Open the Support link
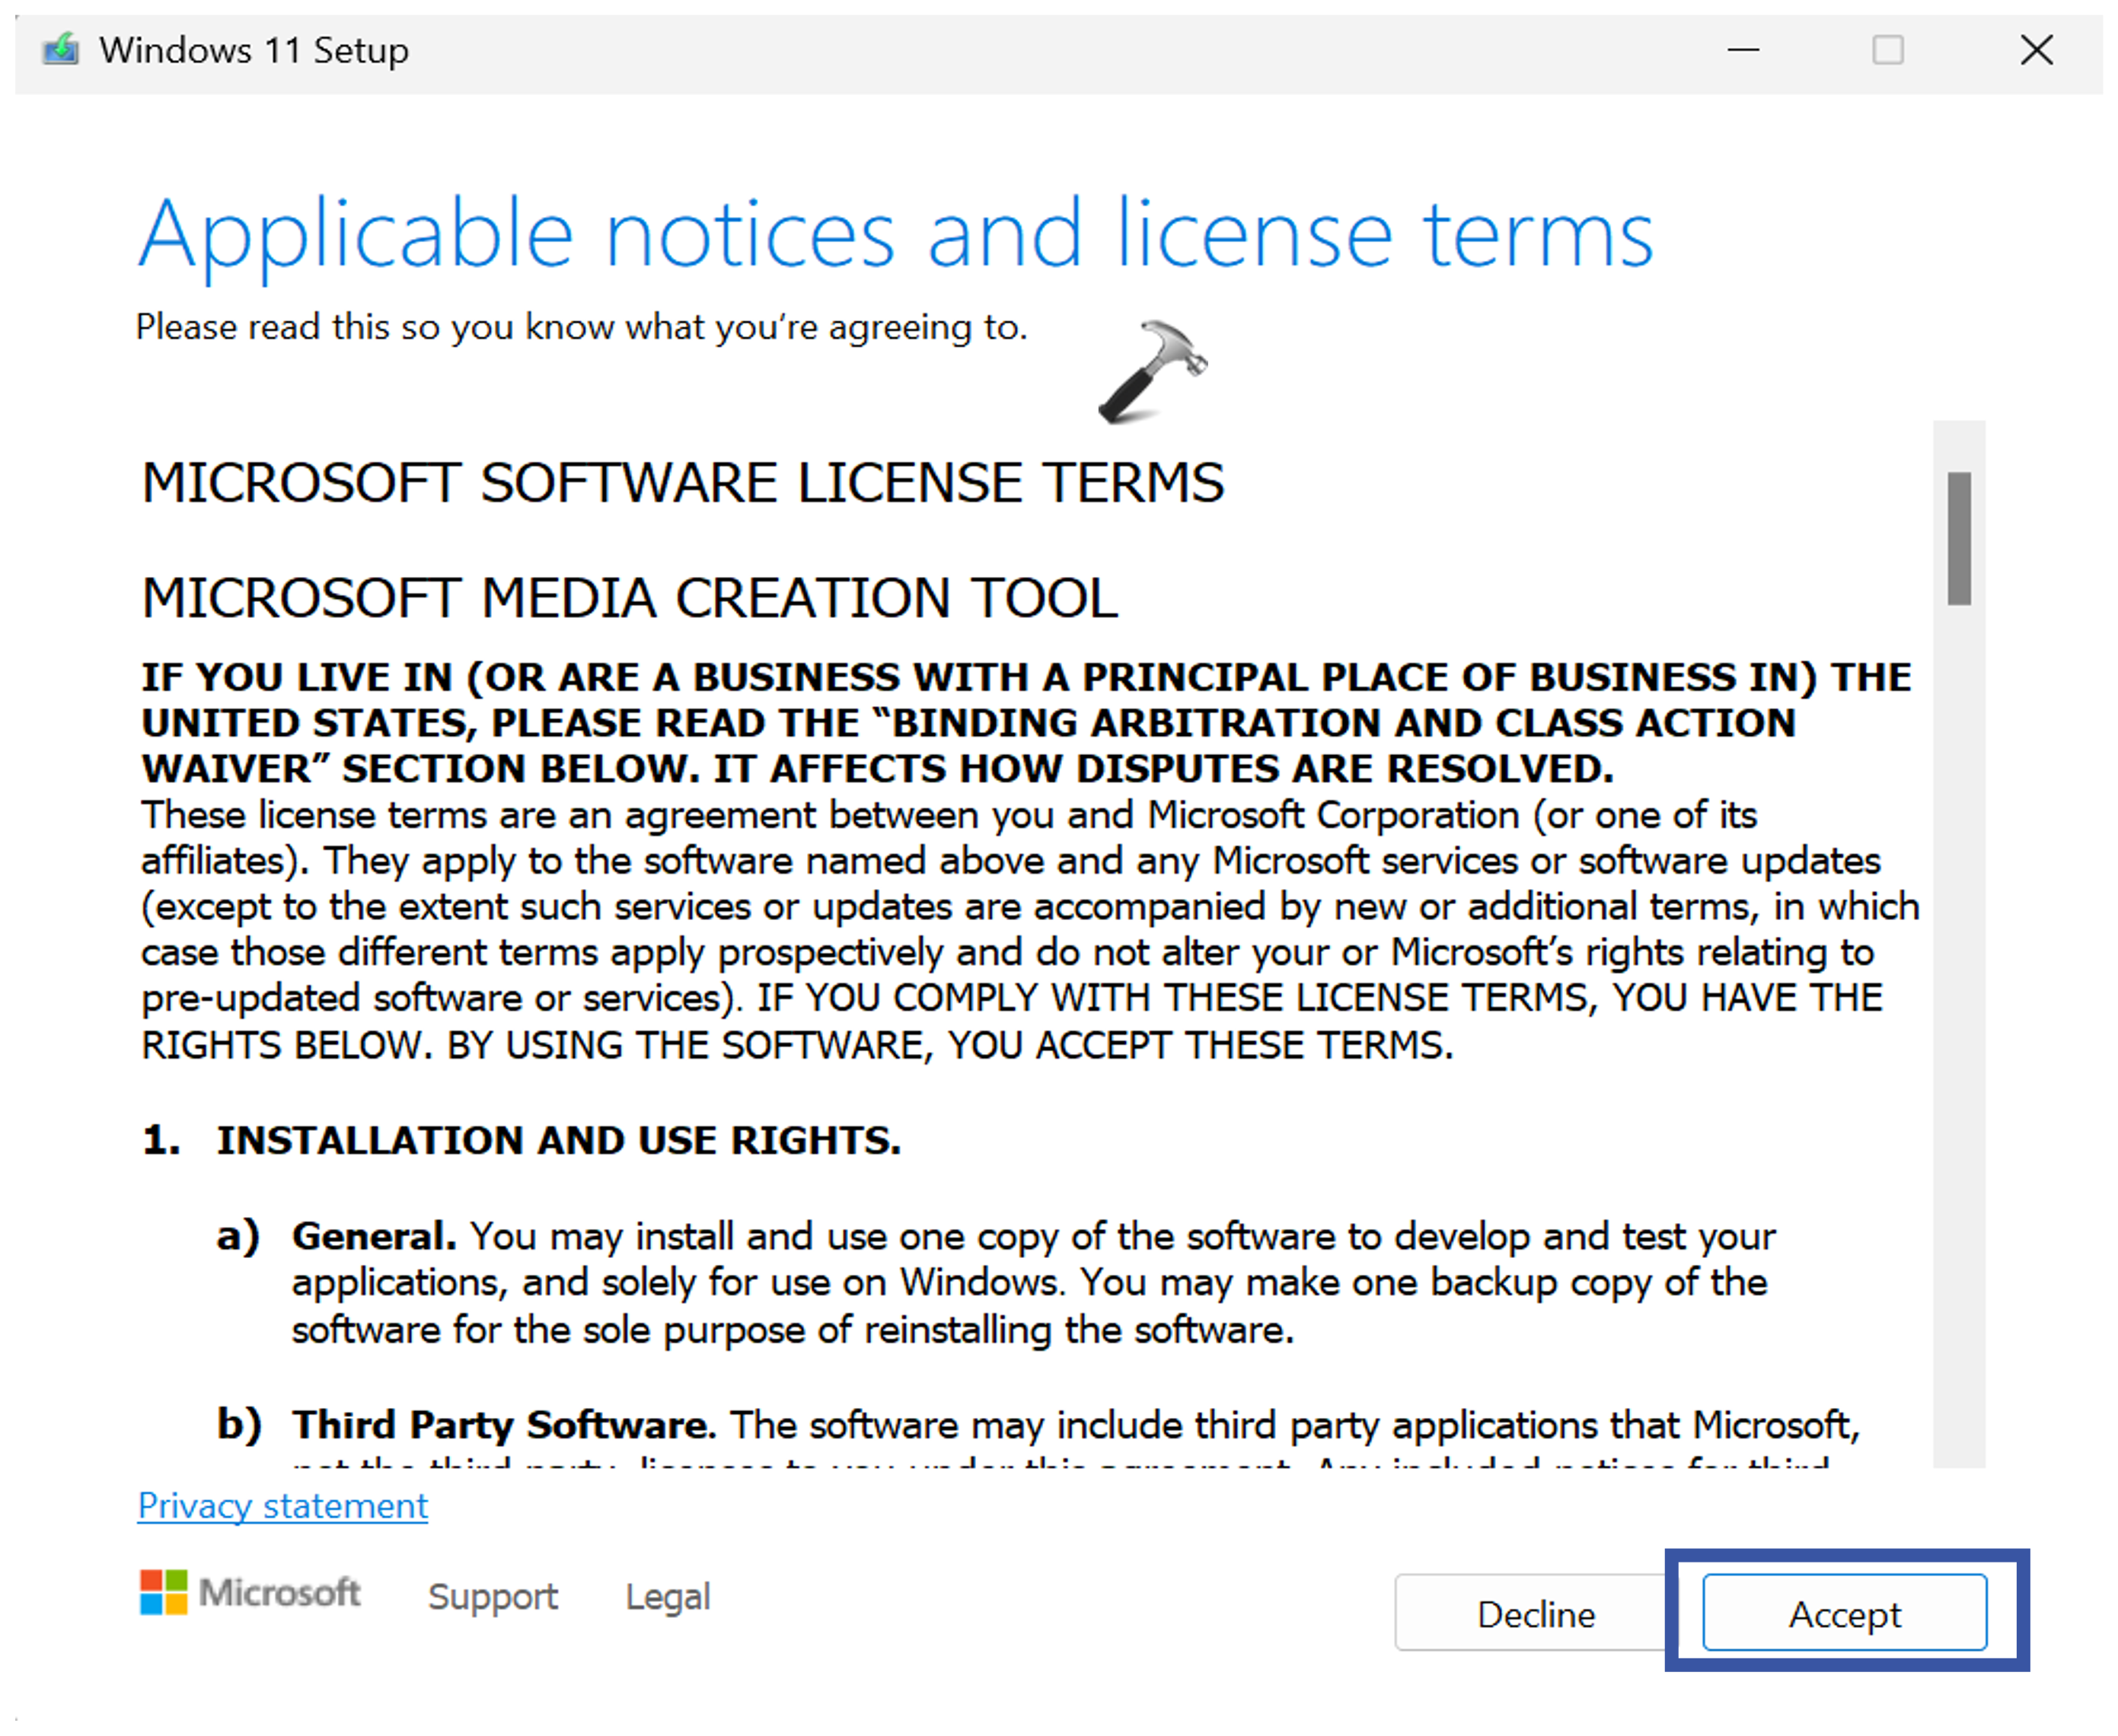 pyautogui.click(x=493, y=1596)
